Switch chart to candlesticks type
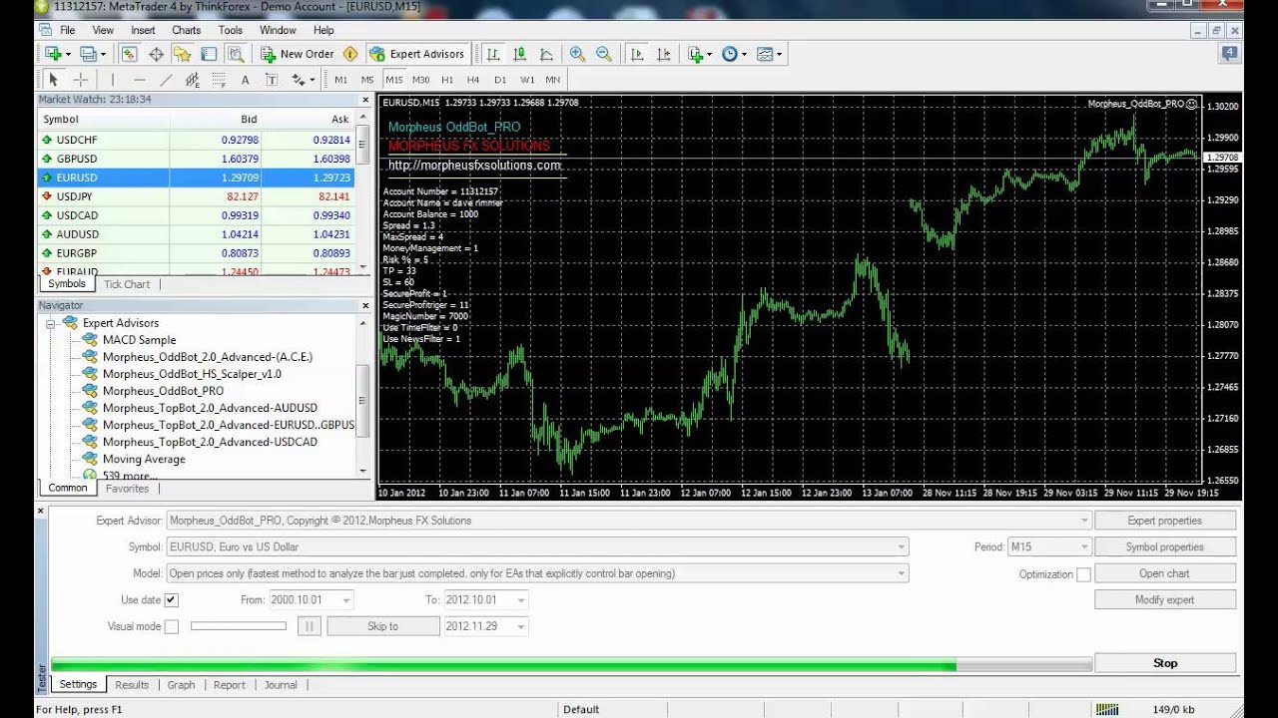The image size is (1278, 718). (x=520, y=54)
